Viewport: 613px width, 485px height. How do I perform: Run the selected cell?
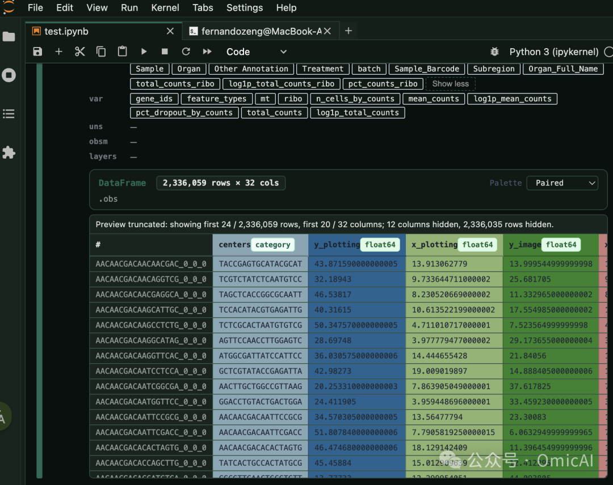point(144,52)
